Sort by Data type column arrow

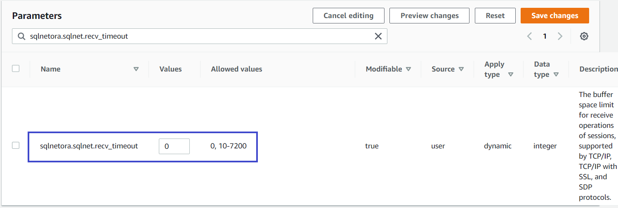[556, 74]
